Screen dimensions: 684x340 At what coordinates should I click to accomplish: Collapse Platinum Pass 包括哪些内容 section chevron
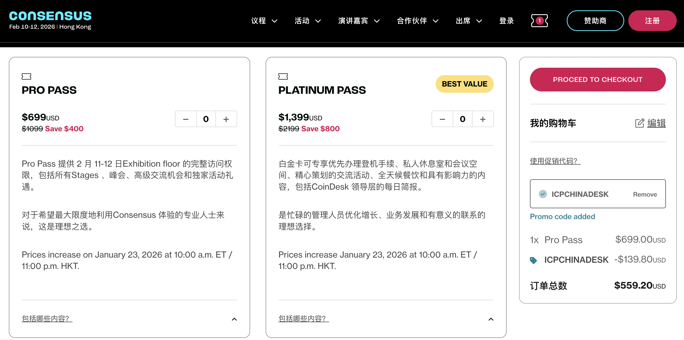[x=491, y=319]
